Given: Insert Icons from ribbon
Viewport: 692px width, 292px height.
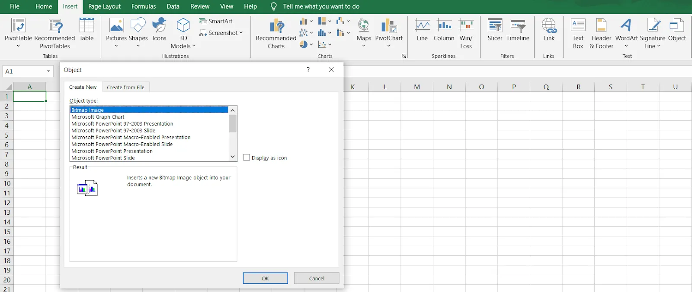Looking at the screenshot, I should click(x=159, y=30).
